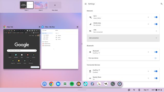
Task: Switch off the Bluetooth toggle
Action: (x=156, y=52)
